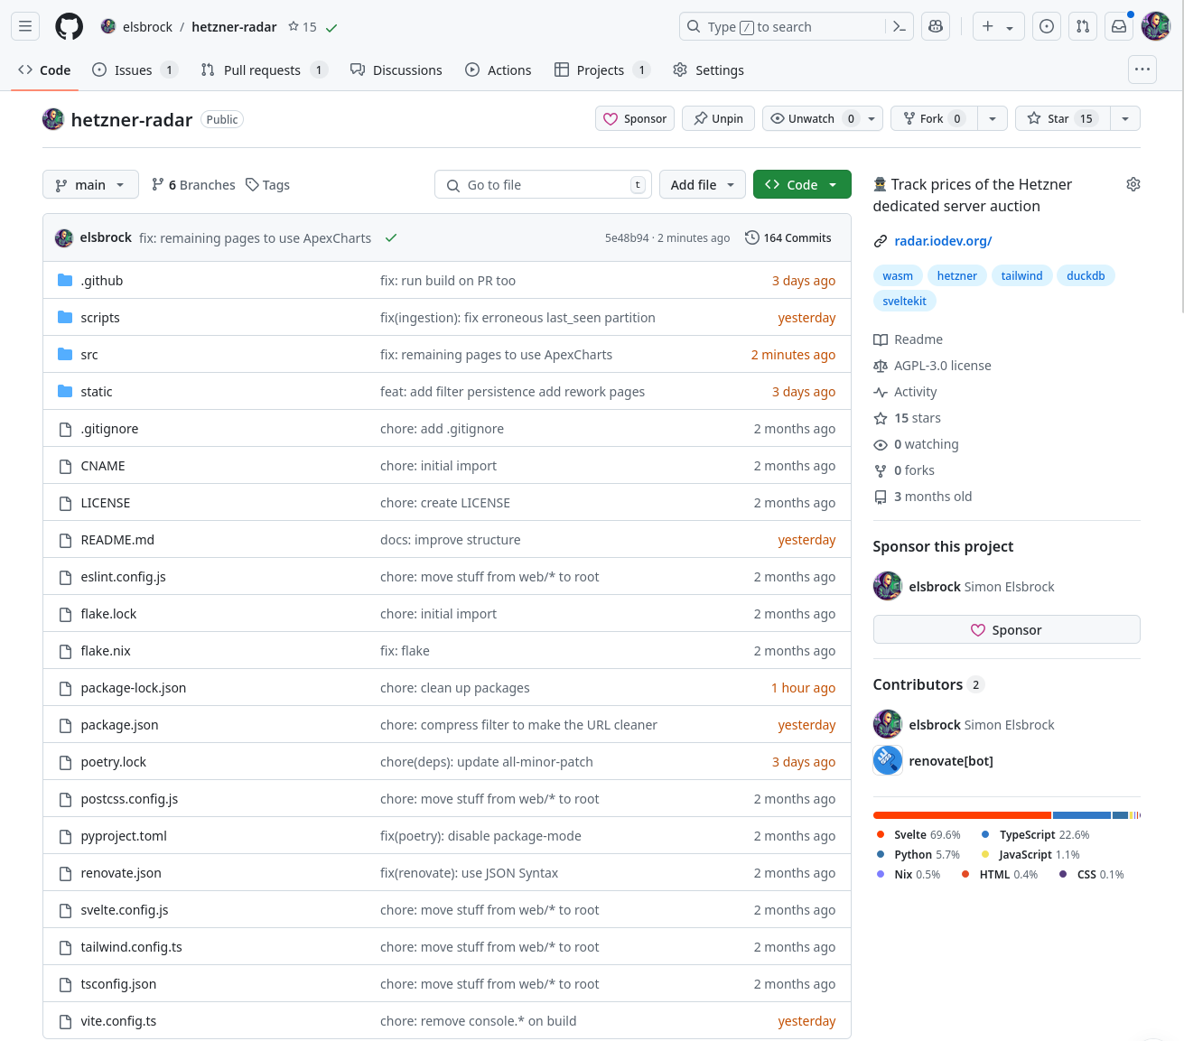Screen dimensions: 1184x1041
Task: Open Copilot chat icon
Action: point(936,26)
